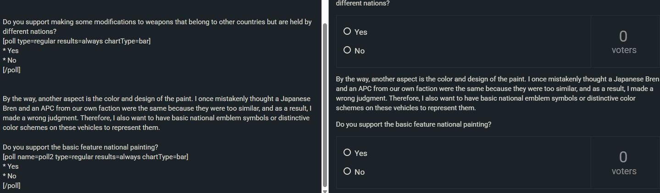
Task: Choose No in the national painting poll preview
Action: tap(347, 172)
